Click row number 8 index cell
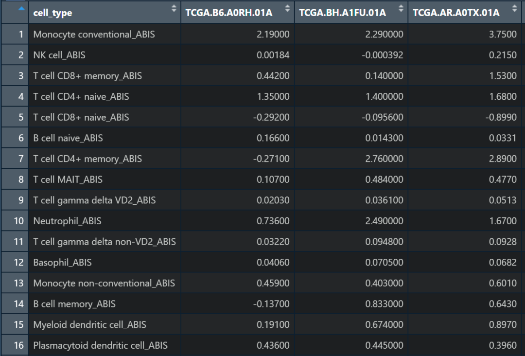Image resolution: width=525 pixels, height=356 pixels. (x=15, y=179)
